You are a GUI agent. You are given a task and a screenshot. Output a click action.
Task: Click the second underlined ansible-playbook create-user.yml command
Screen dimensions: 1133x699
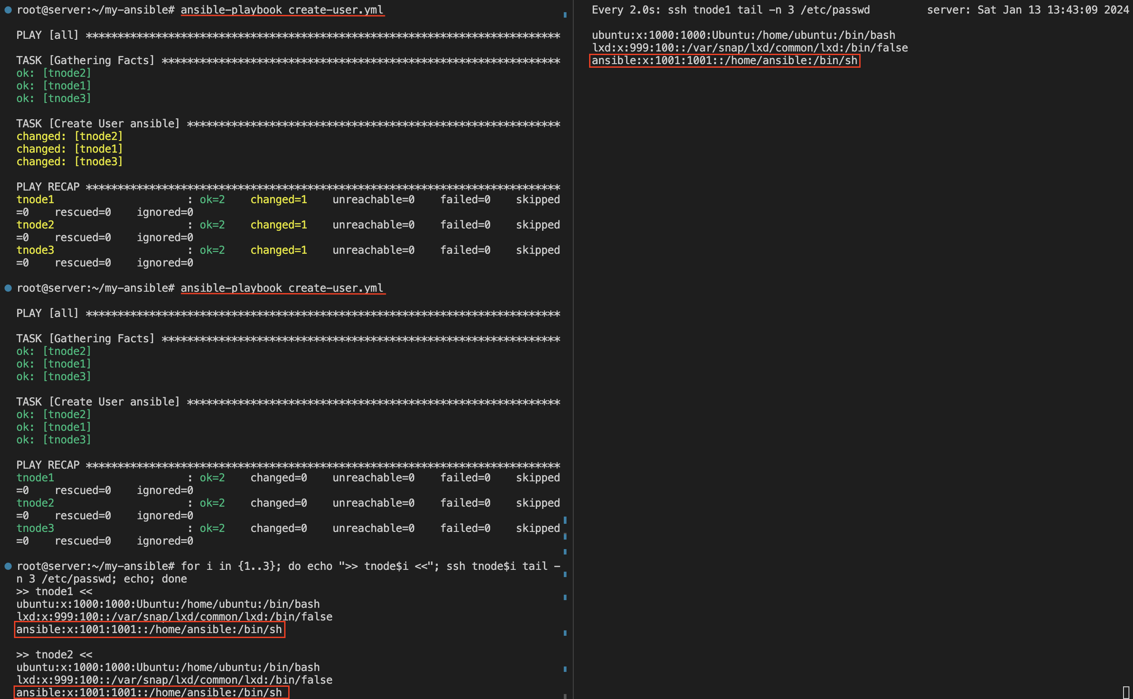tap(281, 288)
